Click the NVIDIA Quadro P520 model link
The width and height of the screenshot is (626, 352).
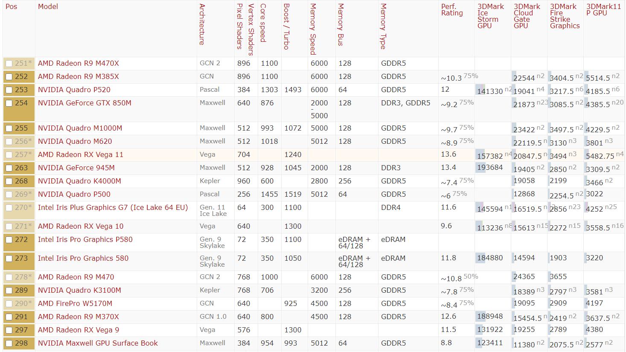pyautogui.click(x=74, y=90)
